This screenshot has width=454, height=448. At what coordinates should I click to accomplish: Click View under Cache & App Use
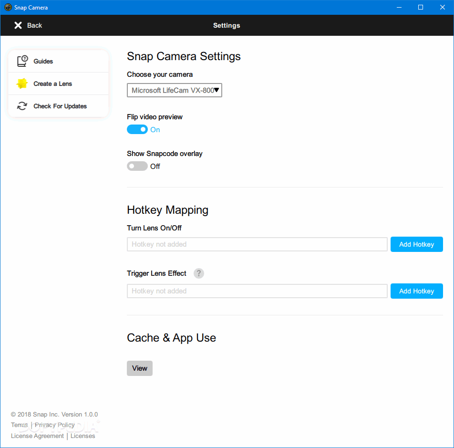[140, 368]
